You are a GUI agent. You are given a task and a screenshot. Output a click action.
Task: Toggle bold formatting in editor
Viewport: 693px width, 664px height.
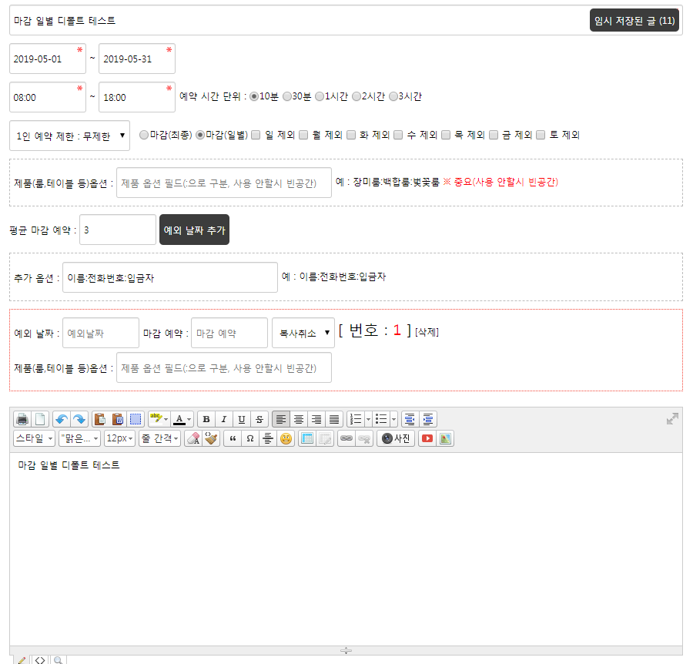click(x=206, y=420)
